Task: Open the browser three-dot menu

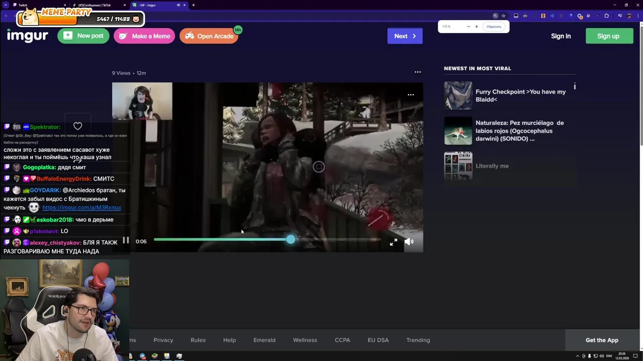Action: point(638,16)
